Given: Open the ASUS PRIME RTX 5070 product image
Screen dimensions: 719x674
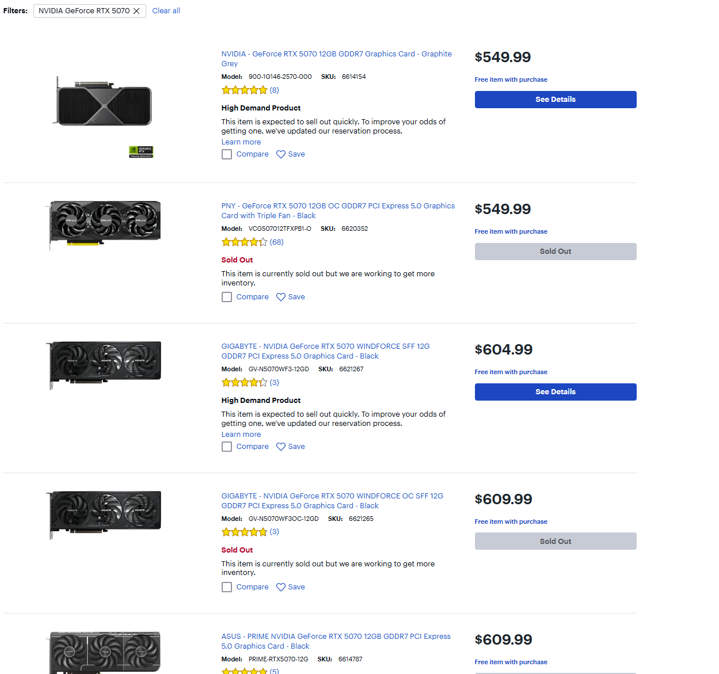Looking at the screenshot, I should coord(105,652).
